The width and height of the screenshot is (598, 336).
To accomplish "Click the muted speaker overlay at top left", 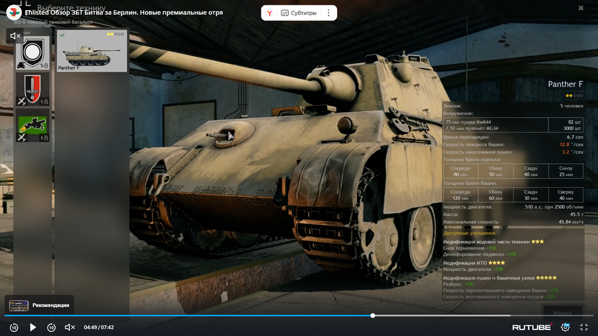I will click(x=16, y=36).
